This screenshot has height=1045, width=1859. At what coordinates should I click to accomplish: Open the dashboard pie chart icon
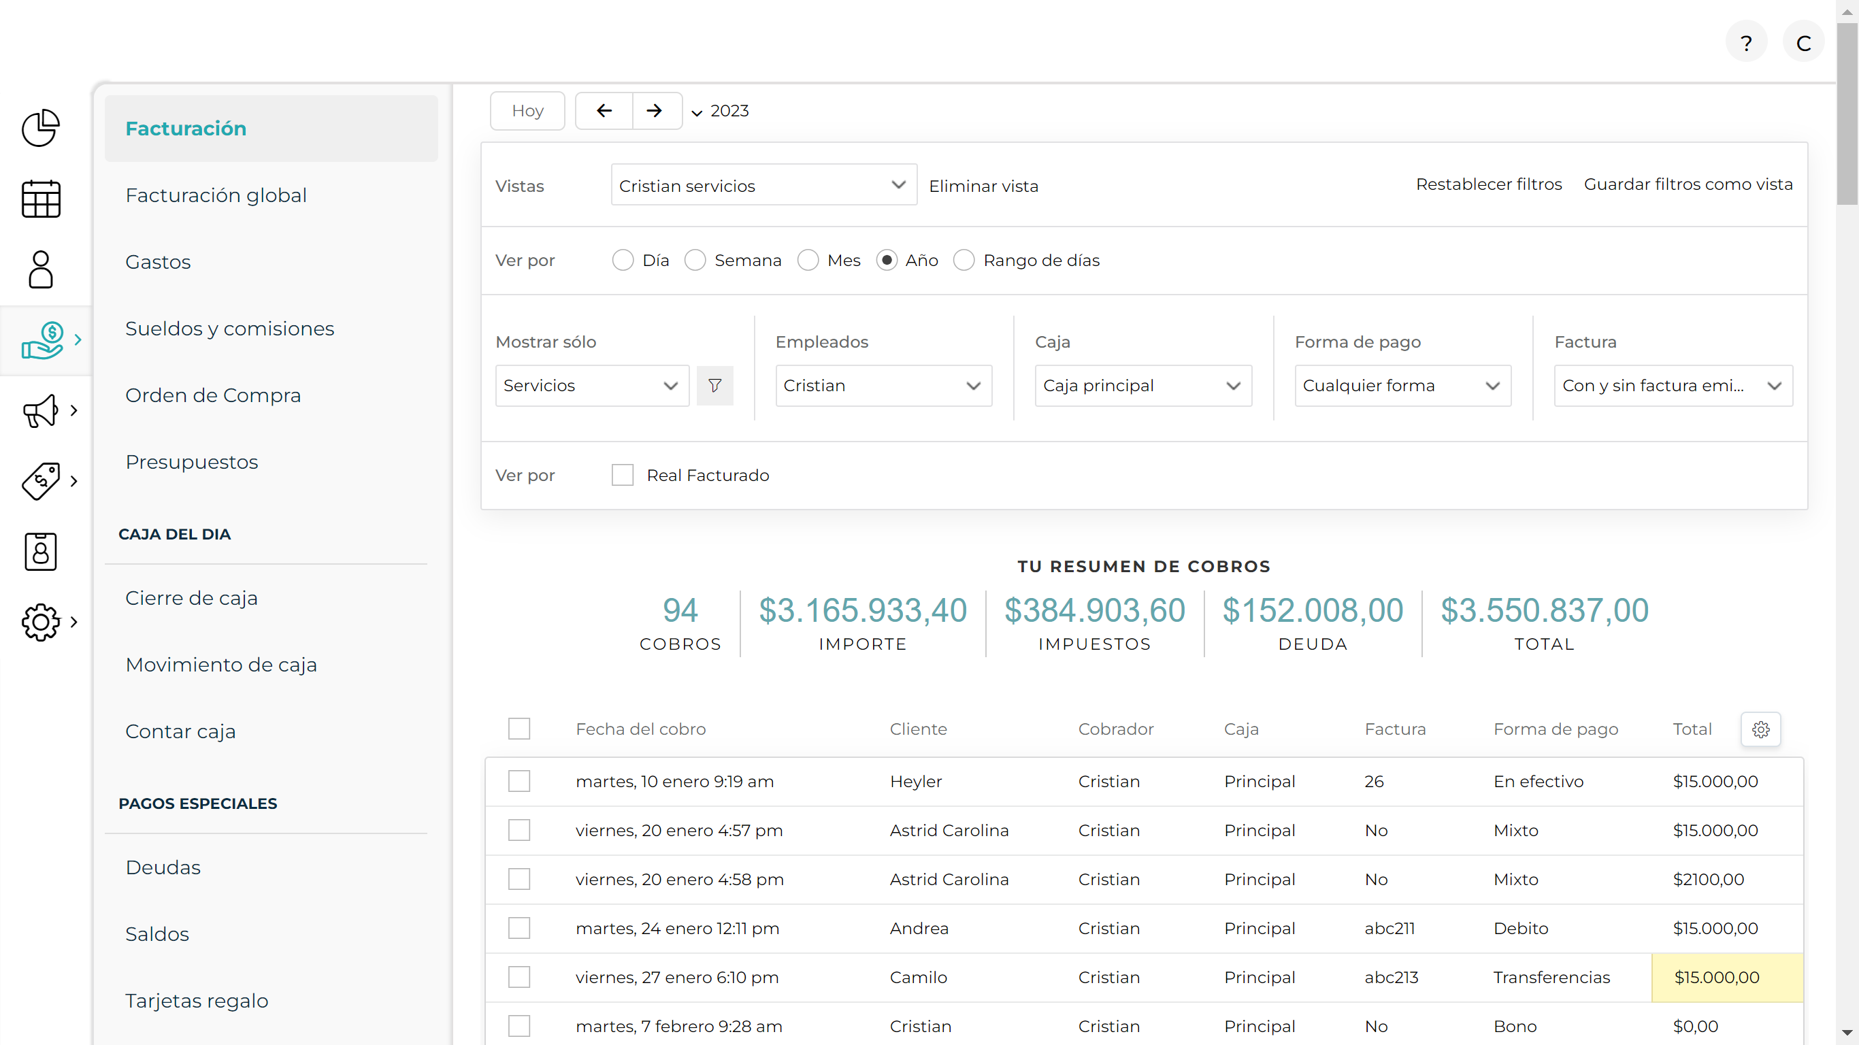coord(40,128)
